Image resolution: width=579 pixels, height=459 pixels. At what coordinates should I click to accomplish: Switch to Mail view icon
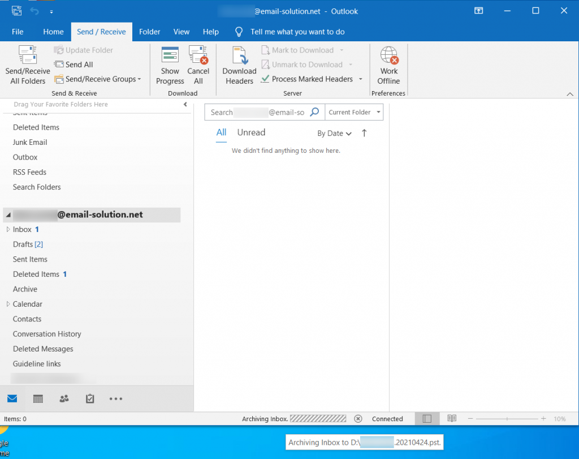[12, 398]
